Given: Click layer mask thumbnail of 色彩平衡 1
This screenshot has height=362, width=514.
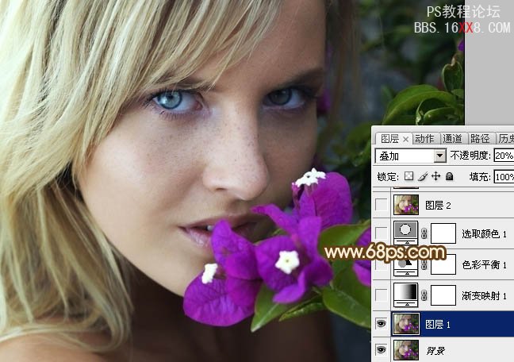Looking at the screenshot, I should [x=443, y=264].
